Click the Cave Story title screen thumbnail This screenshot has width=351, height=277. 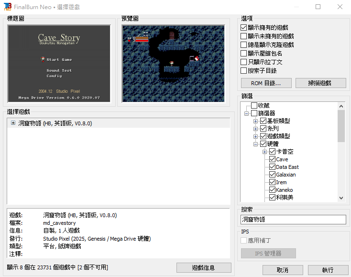click(59, 63)
